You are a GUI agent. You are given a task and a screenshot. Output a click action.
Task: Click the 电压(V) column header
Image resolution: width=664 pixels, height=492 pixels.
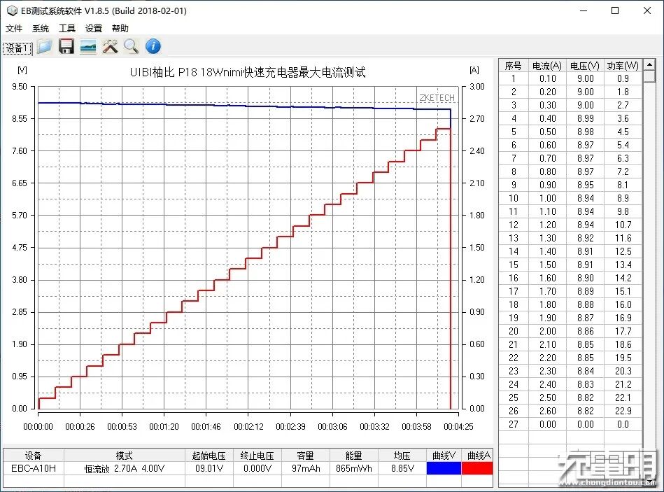(585, 66)
